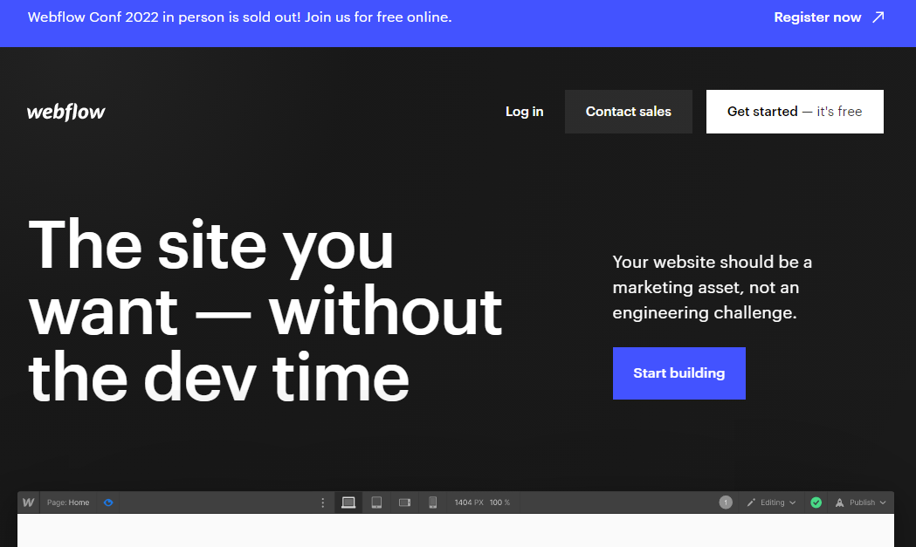This screenshot has height=547, width=916.
Task: Toggle the blue preview eye icon
Action: (108, 503)
